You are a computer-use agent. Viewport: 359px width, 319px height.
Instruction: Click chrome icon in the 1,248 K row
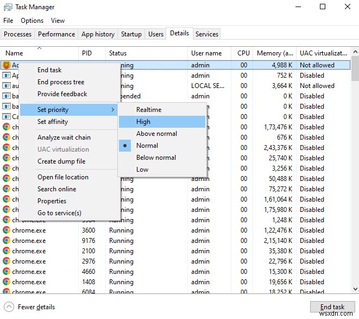tap(7, 220)
